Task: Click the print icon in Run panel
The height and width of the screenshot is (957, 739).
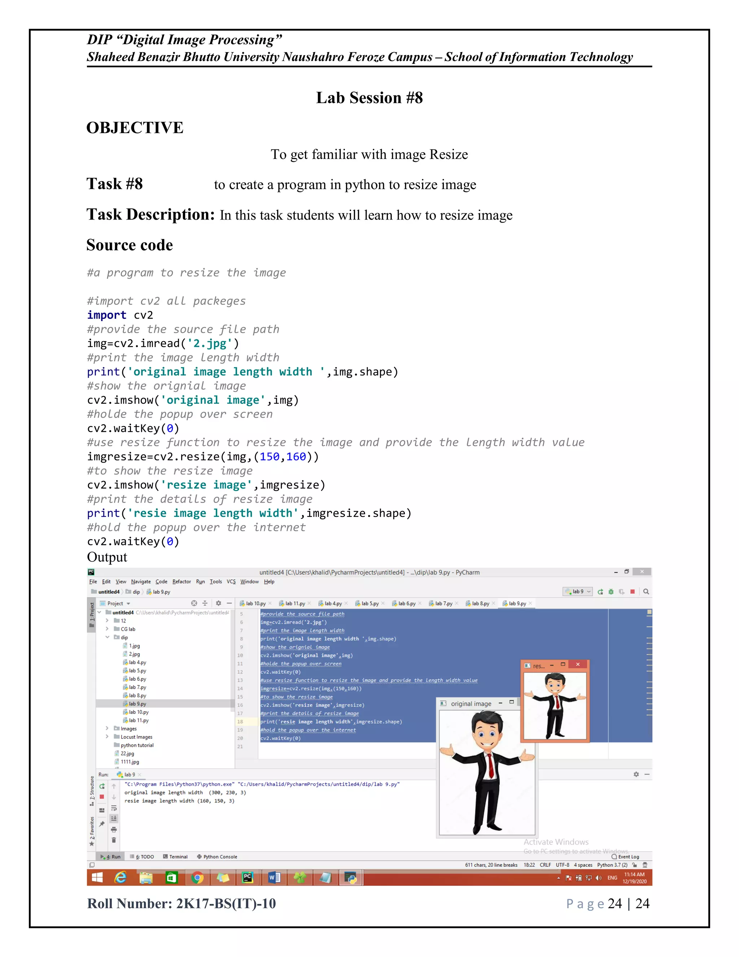Action: (x=114, y=829)
